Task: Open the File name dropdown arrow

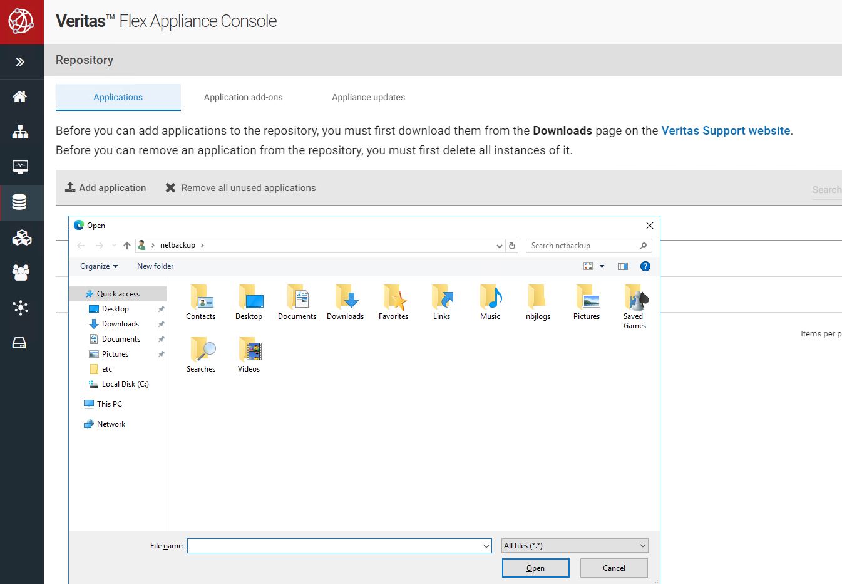Action: click(486, 546)
